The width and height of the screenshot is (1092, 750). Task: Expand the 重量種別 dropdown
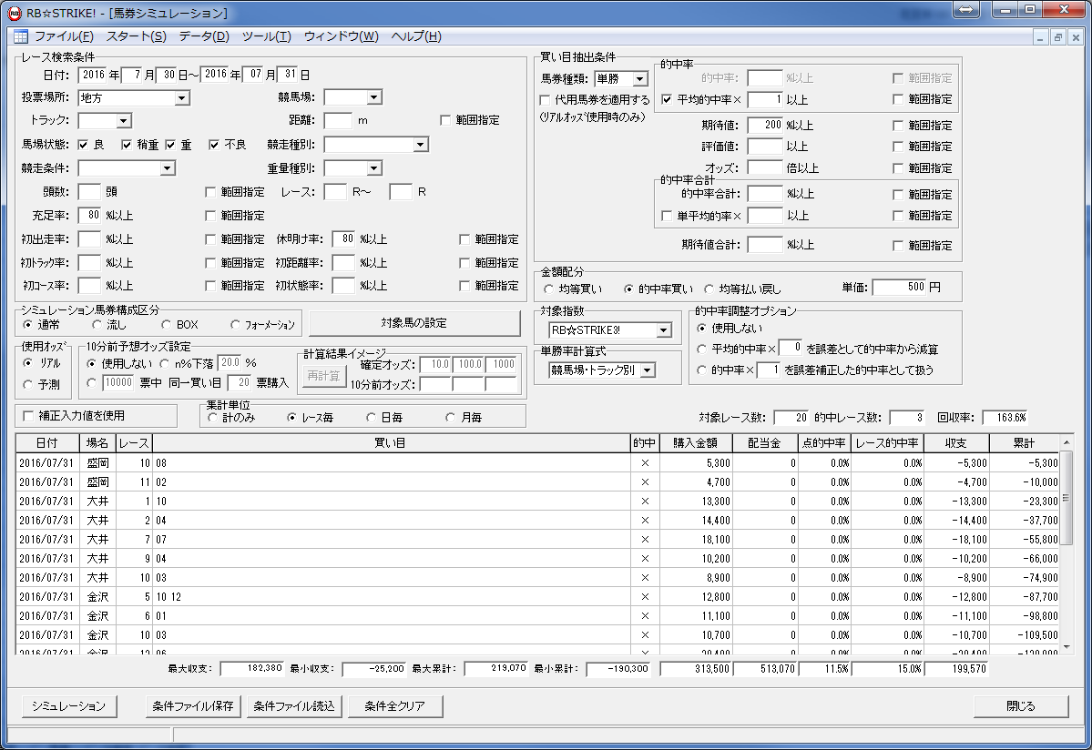click(374, 168)
